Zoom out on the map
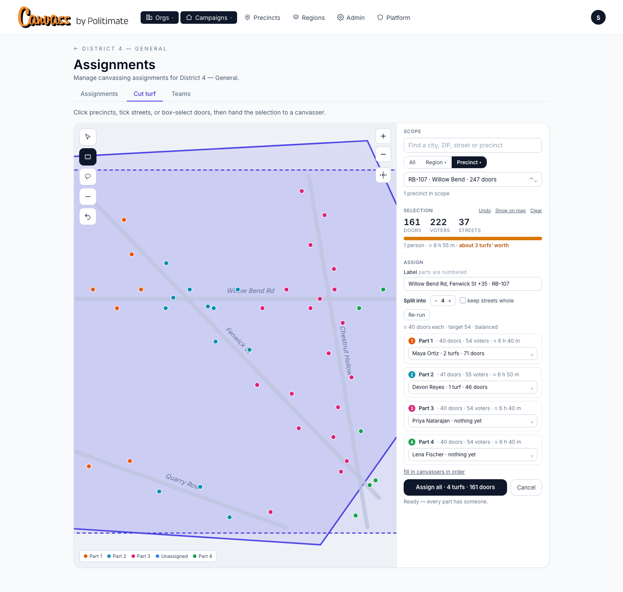 click(x=383, y=154)
